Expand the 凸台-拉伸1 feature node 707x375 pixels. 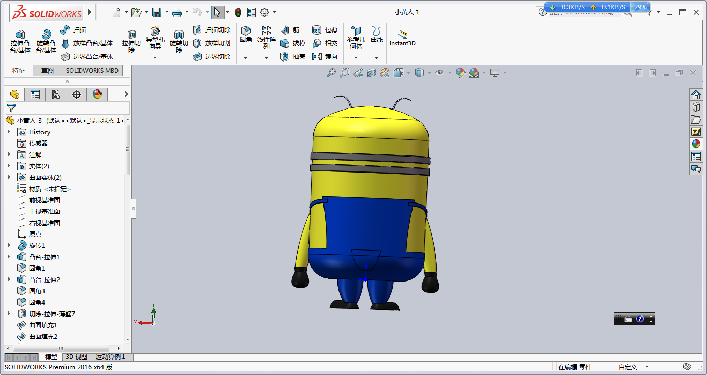pos(9,257)
